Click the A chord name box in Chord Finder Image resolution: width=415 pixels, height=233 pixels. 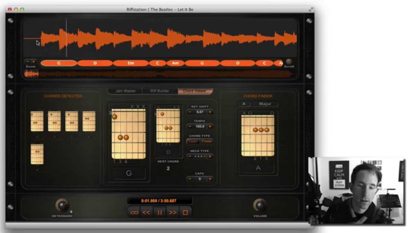click(x=258, y=168)
